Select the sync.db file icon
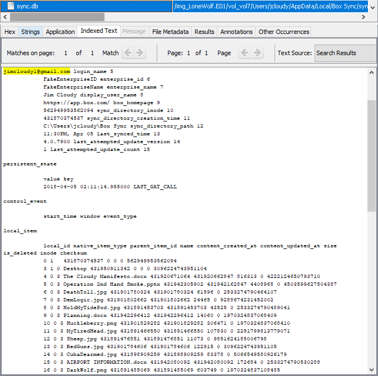Image resolution: width=378 pixels, height=376 pixels. (x=11, y=6)
